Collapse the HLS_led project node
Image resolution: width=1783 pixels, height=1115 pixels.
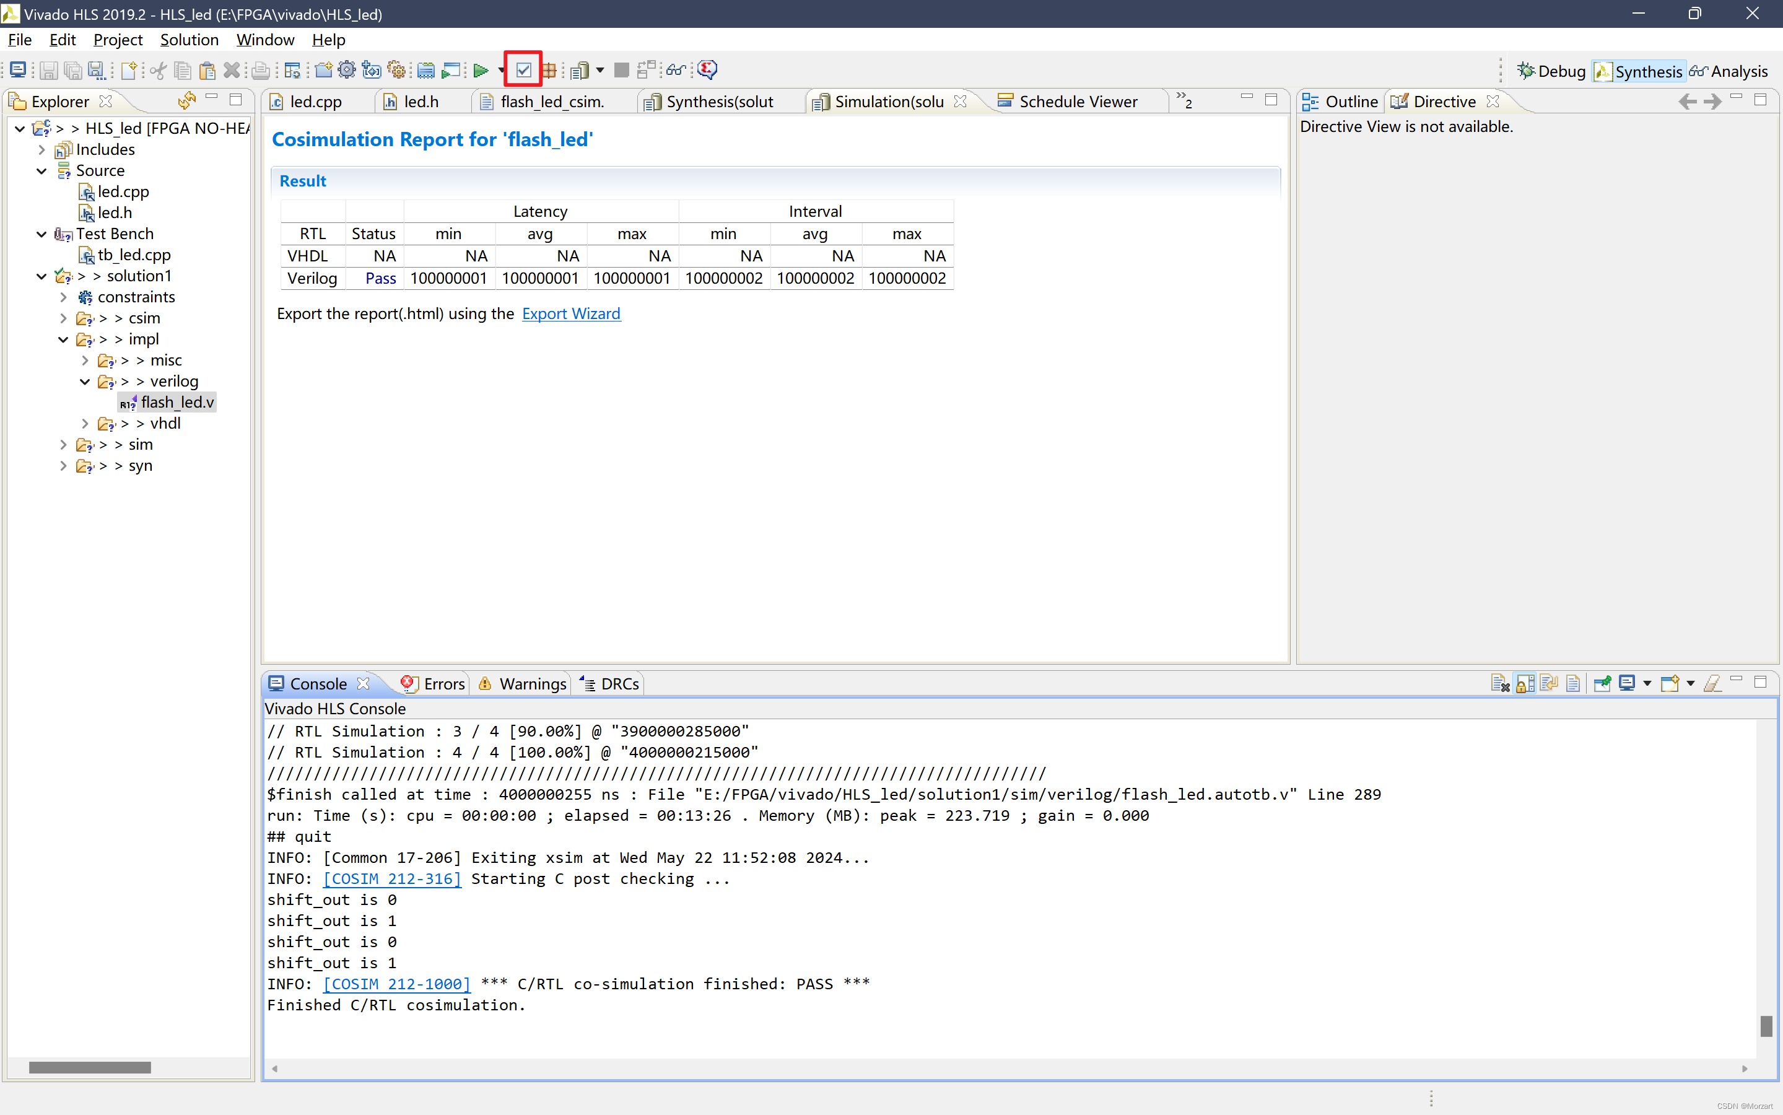[x=20, y=128]
